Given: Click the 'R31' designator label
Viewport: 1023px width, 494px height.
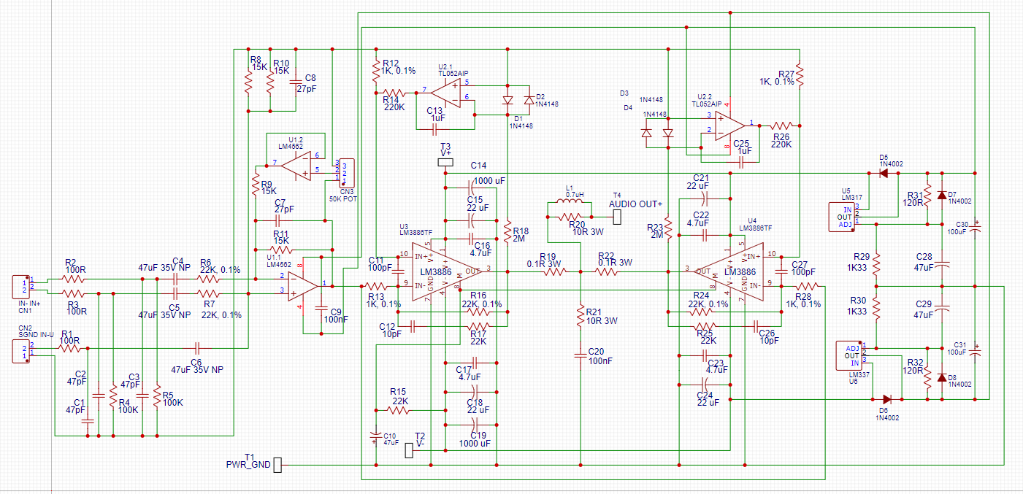Looking at the screenshot, I should click(915, 196).
